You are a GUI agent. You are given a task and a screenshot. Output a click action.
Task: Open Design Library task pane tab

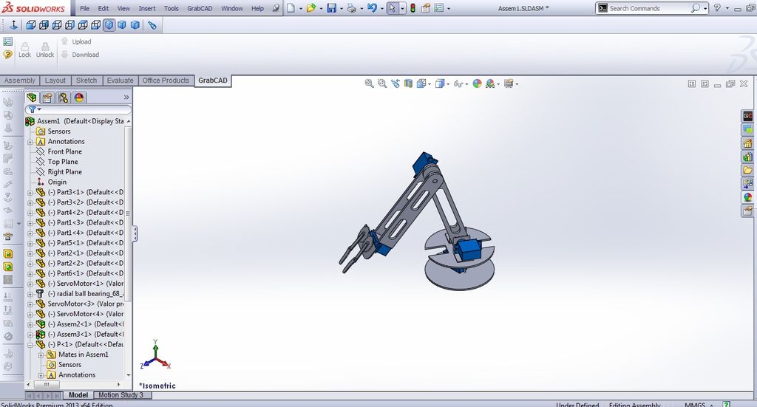pyautogui.click(x=747, y=157)
